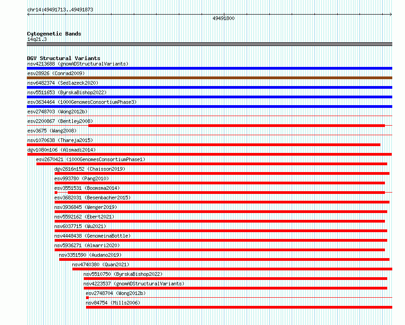Click the red bar under esv2670421

[x=212, y=164]
